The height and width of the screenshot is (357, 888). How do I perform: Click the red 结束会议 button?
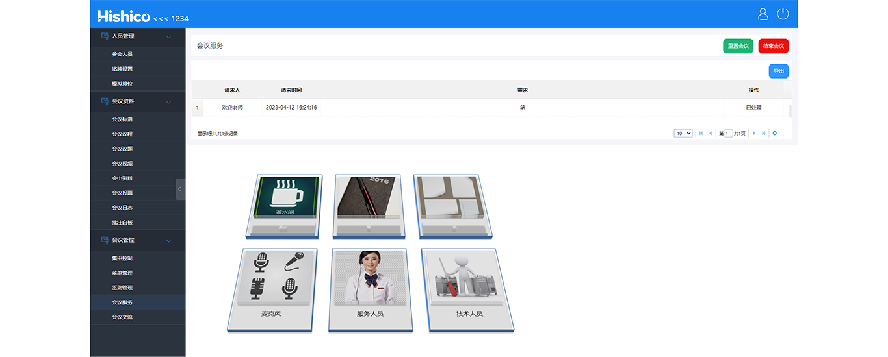point(773,46)
